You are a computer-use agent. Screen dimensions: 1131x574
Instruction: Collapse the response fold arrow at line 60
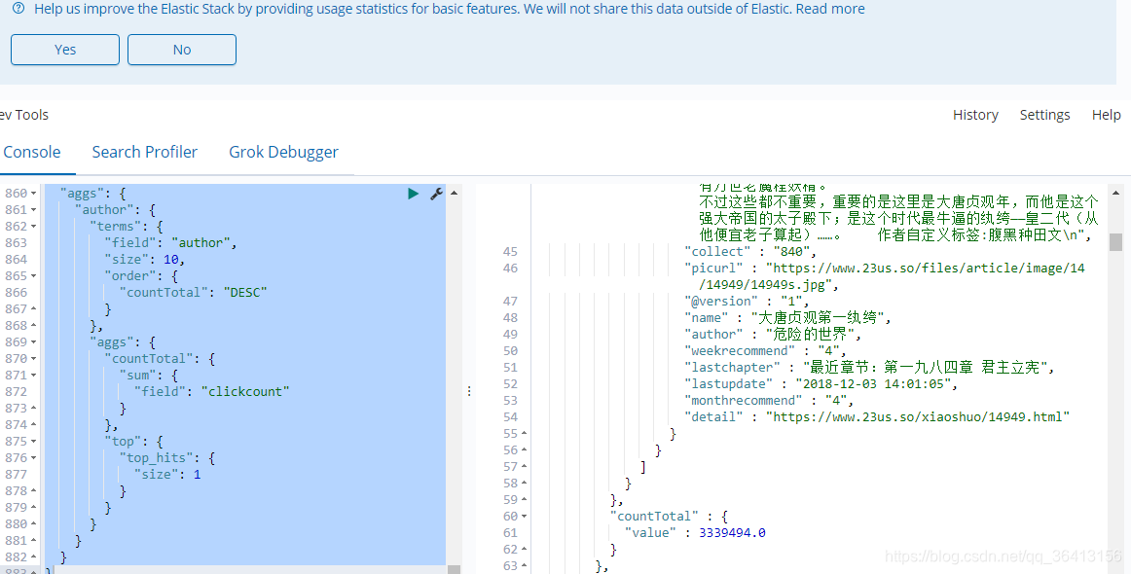pyautogui.click(x=525, y=517)
